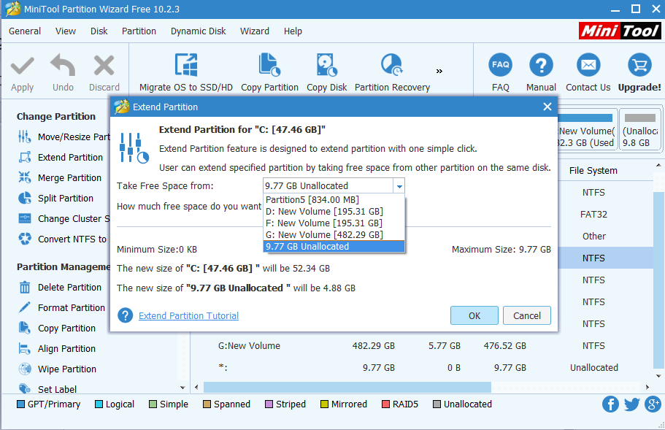665x430 pixels.
Task: Open the Extend Partition Tutorial link
Action: [x=188, y=315]
